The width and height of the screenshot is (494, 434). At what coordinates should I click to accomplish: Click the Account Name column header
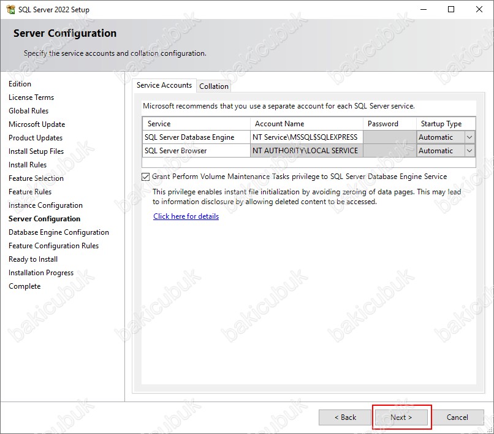point(306,124)
